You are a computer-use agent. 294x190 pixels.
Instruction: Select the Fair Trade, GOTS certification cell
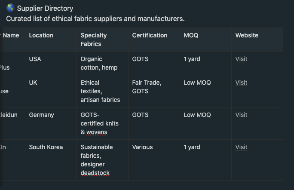pyautogui.click(x=147, y=87)
